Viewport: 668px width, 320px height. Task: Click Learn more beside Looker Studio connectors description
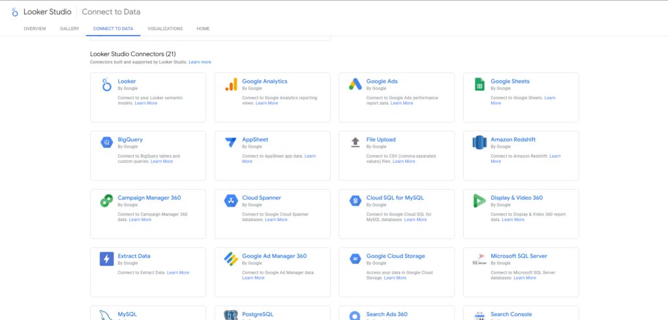pyautogui.click(x=200, y=62)
